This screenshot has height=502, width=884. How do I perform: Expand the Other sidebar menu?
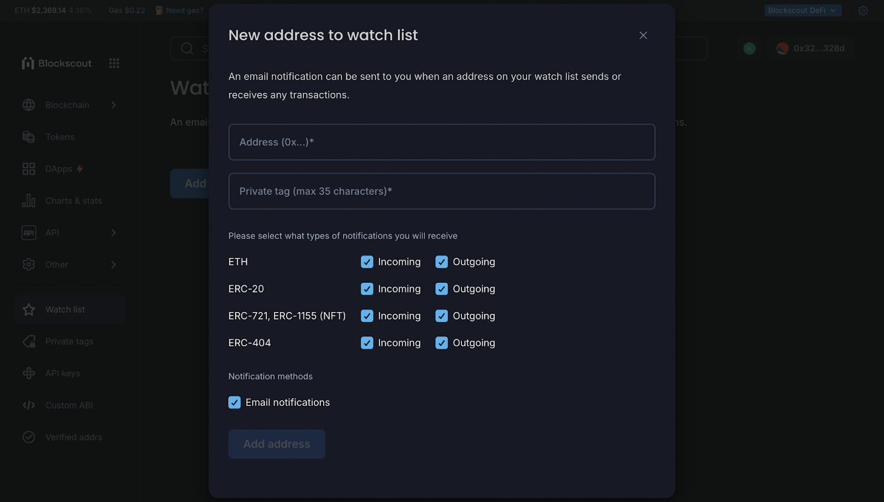pos(56,265)
